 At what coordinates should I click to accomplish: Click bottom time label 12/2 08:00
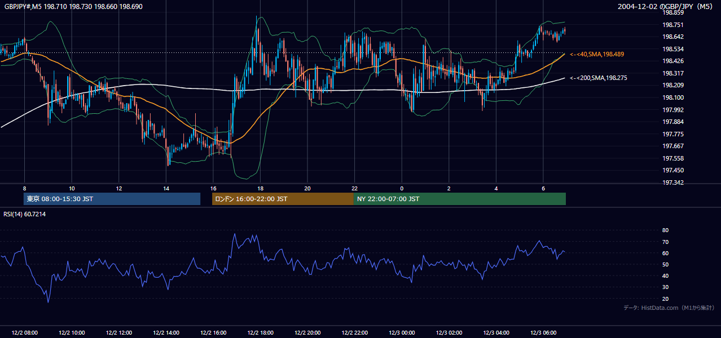[x=24, y=333]
